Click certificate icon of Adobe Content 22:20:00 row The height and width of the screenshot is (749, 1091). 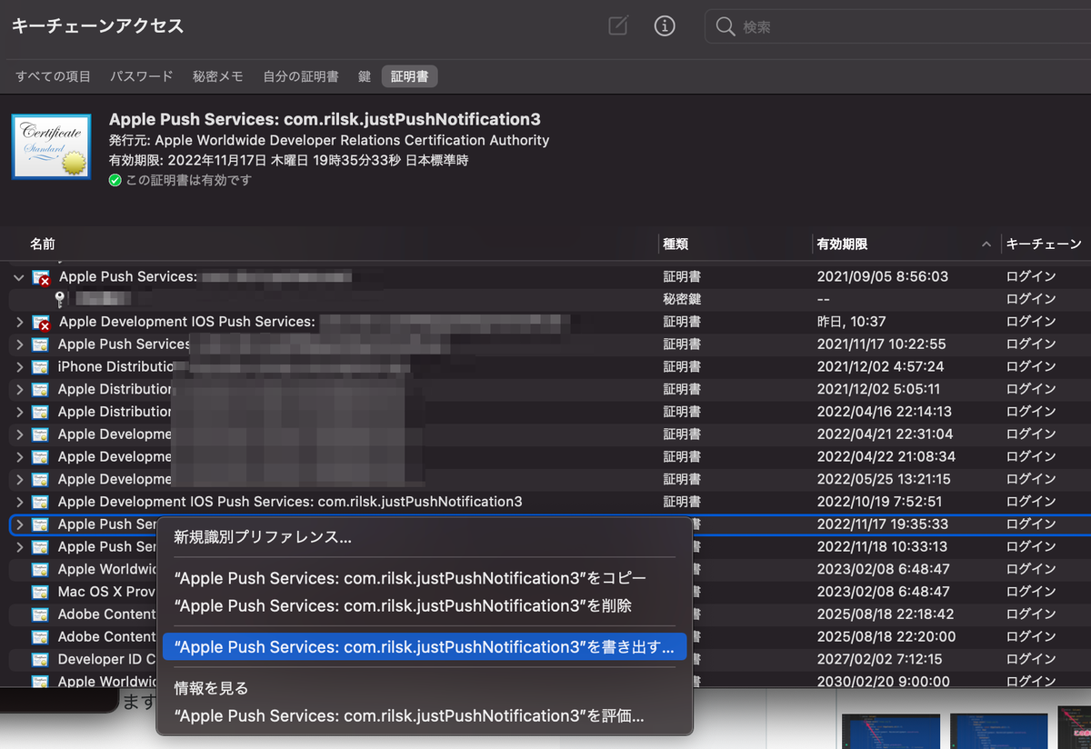[40, 636]
